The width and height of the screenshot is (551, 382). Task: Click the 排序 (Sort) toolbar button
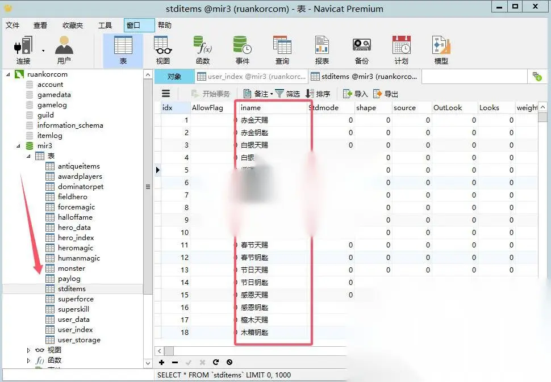point(318,94)
